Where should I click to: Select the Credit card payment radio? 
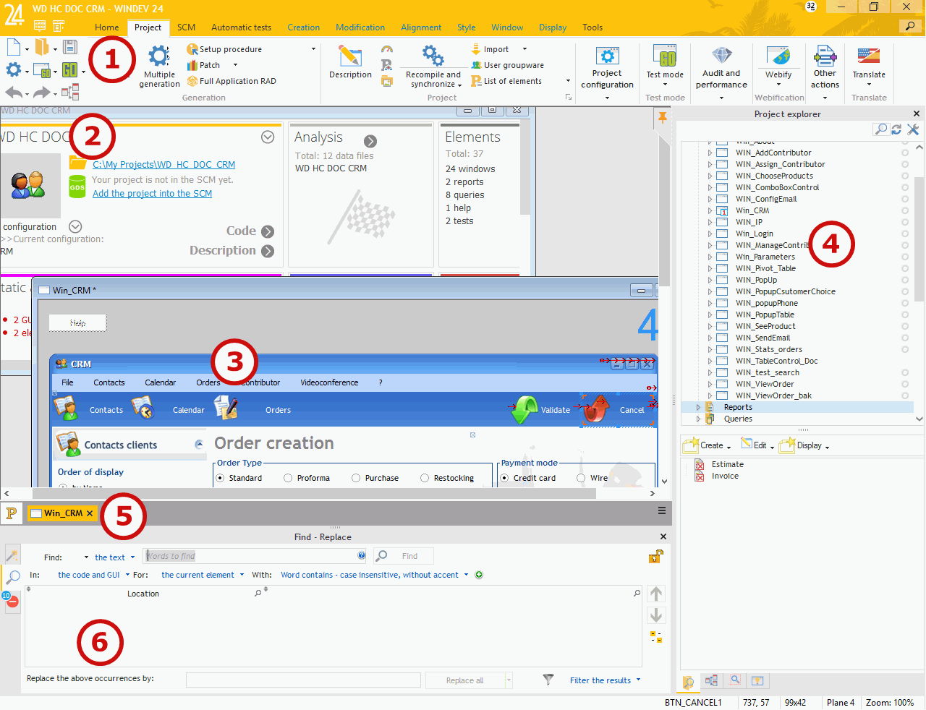(x=504, y=478)
